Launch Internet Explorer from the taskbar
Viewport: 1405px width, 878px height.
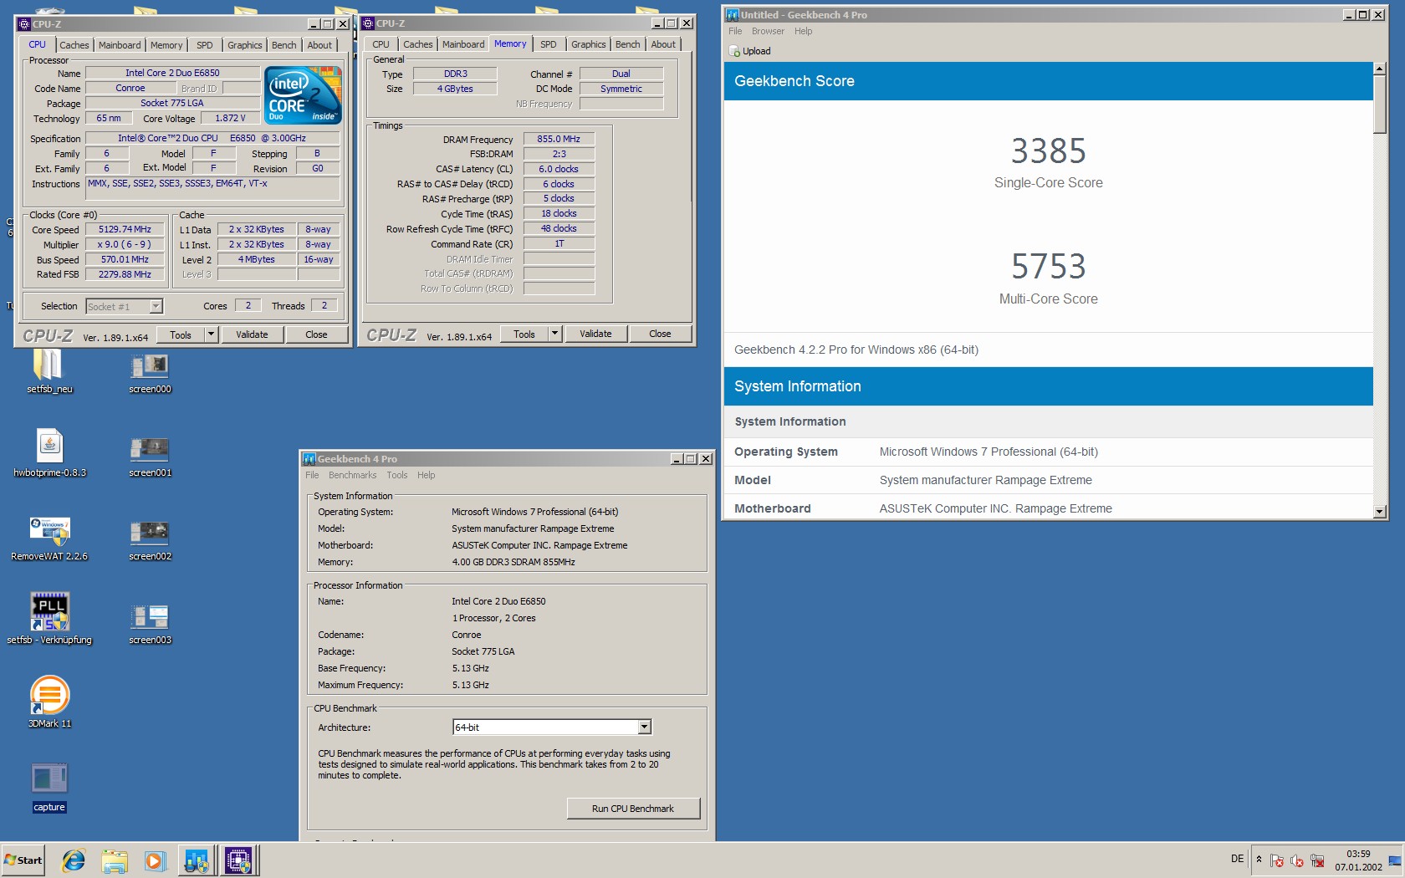(74, 860)
